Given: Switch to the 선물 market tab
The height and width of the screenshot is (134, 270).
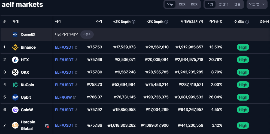Looking at the screenshot, I should [237, 4].
